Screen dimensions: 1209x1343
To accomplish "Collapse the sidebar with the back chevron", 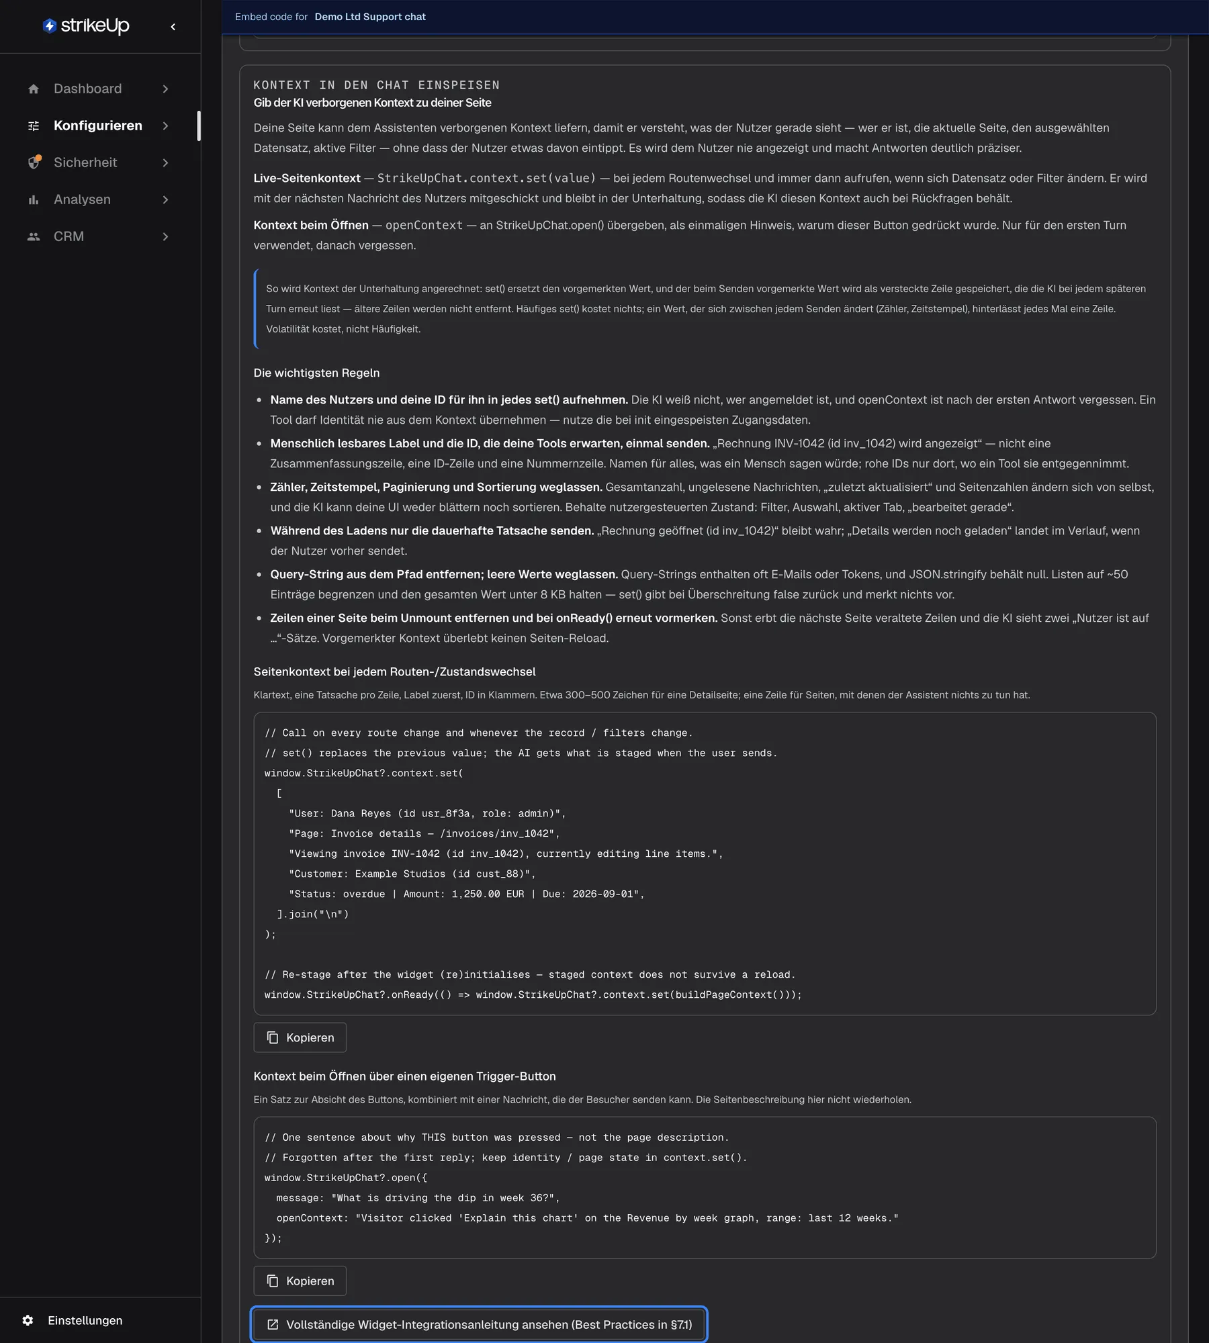I will [173, 27].
